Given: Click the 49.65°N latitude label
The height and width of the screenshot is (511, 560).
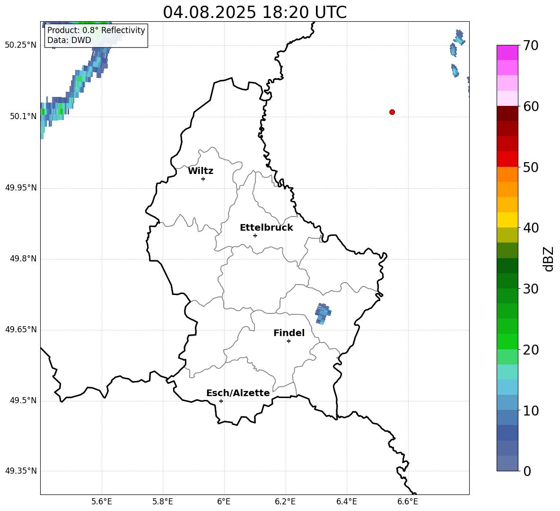Looking at the screenshot, I should point(21,329).
